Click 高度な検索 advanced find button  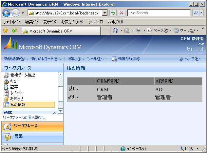click(126, 59)
